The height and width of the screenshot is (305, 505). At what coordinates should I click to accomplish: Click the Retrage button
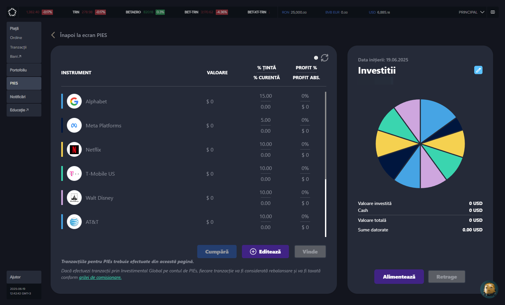pos(447,277)
